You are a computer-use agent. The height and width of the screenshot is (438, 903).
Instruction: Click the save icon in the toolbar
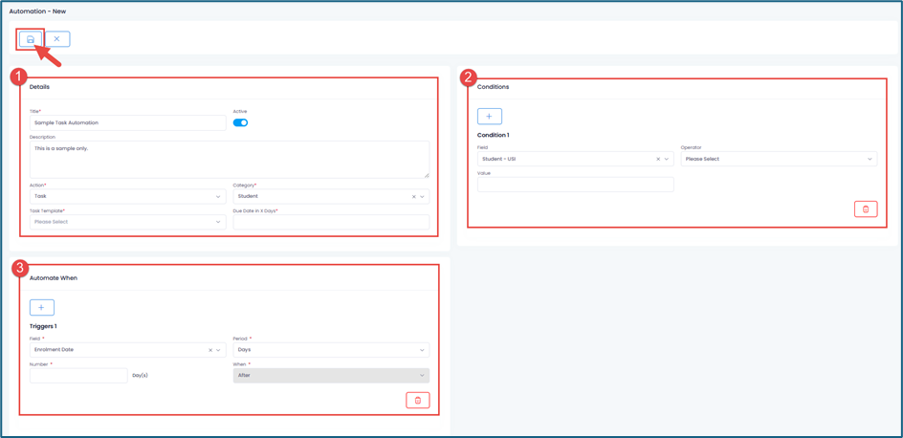click(31, 39)
